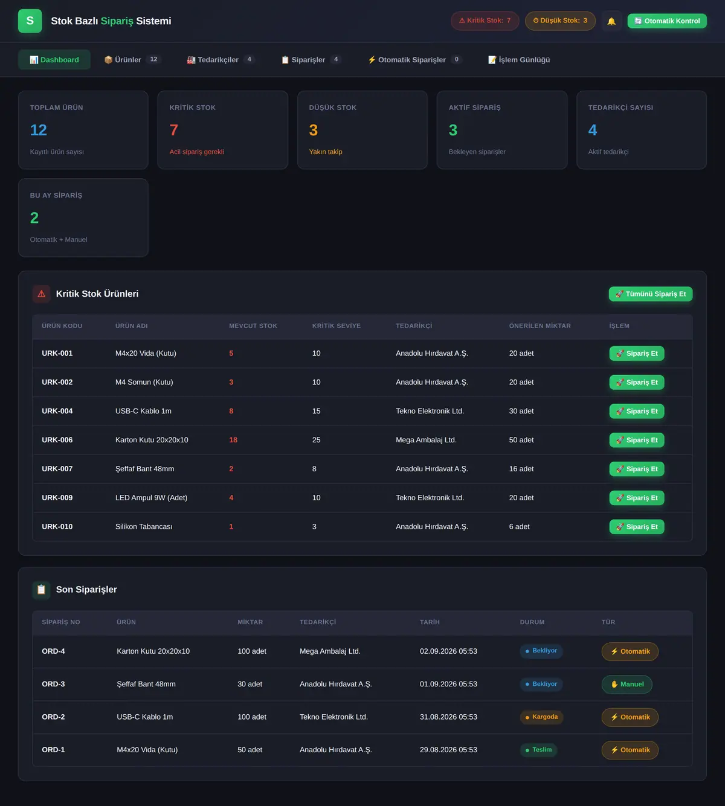Viewport: 725px width, 806px height.
Task: Click the clipboard icon beside Son Siparişler
Action: pos(42,590)
